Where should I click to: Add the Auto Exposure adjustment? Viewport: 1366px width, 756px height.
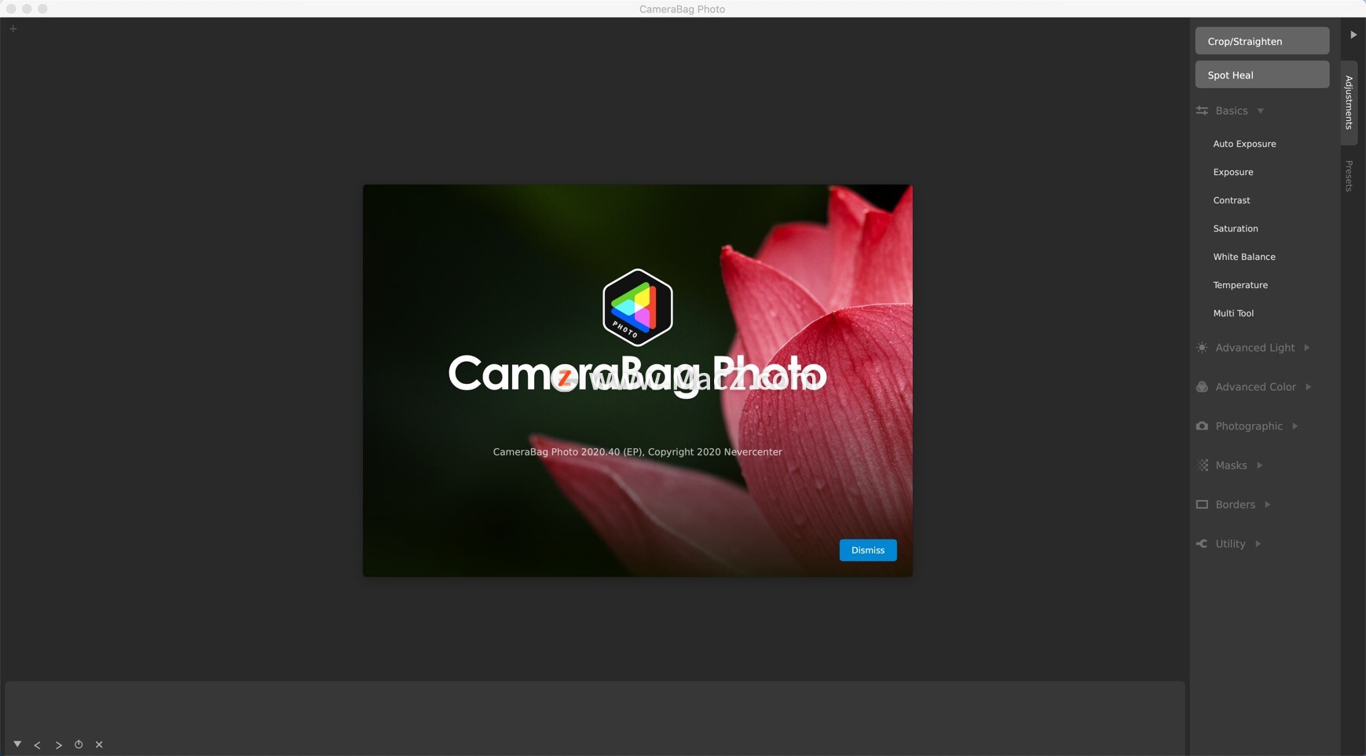click(x=1244, y=144)
